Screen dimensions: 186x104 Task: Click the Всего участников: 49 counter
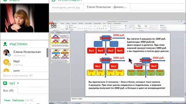(x=18, y=75)
